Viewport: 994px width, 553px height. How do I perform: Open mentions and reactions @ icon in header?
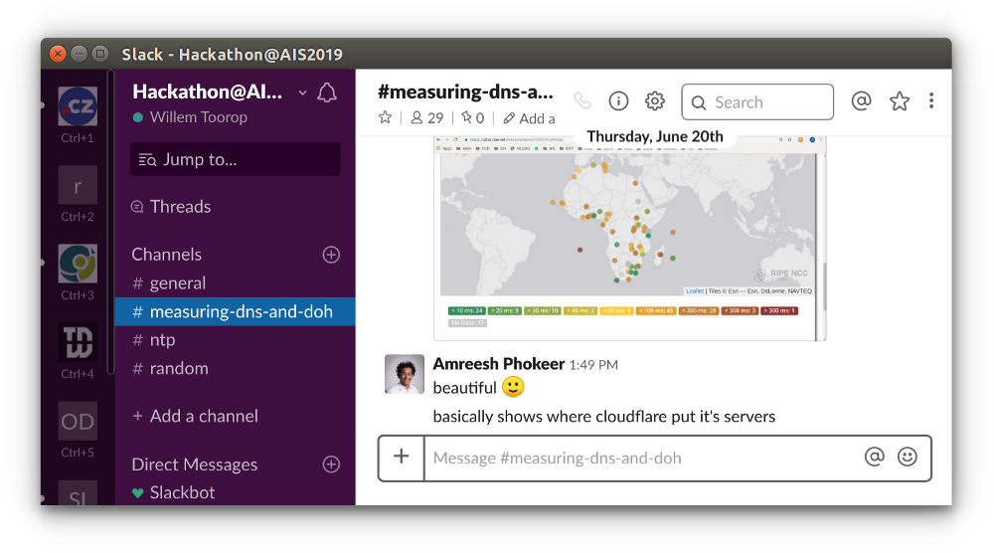pos(861,100)
